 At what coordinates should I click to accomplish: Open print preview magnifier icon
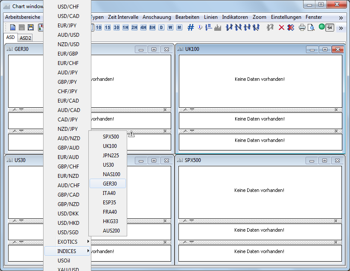pos(311,27)
